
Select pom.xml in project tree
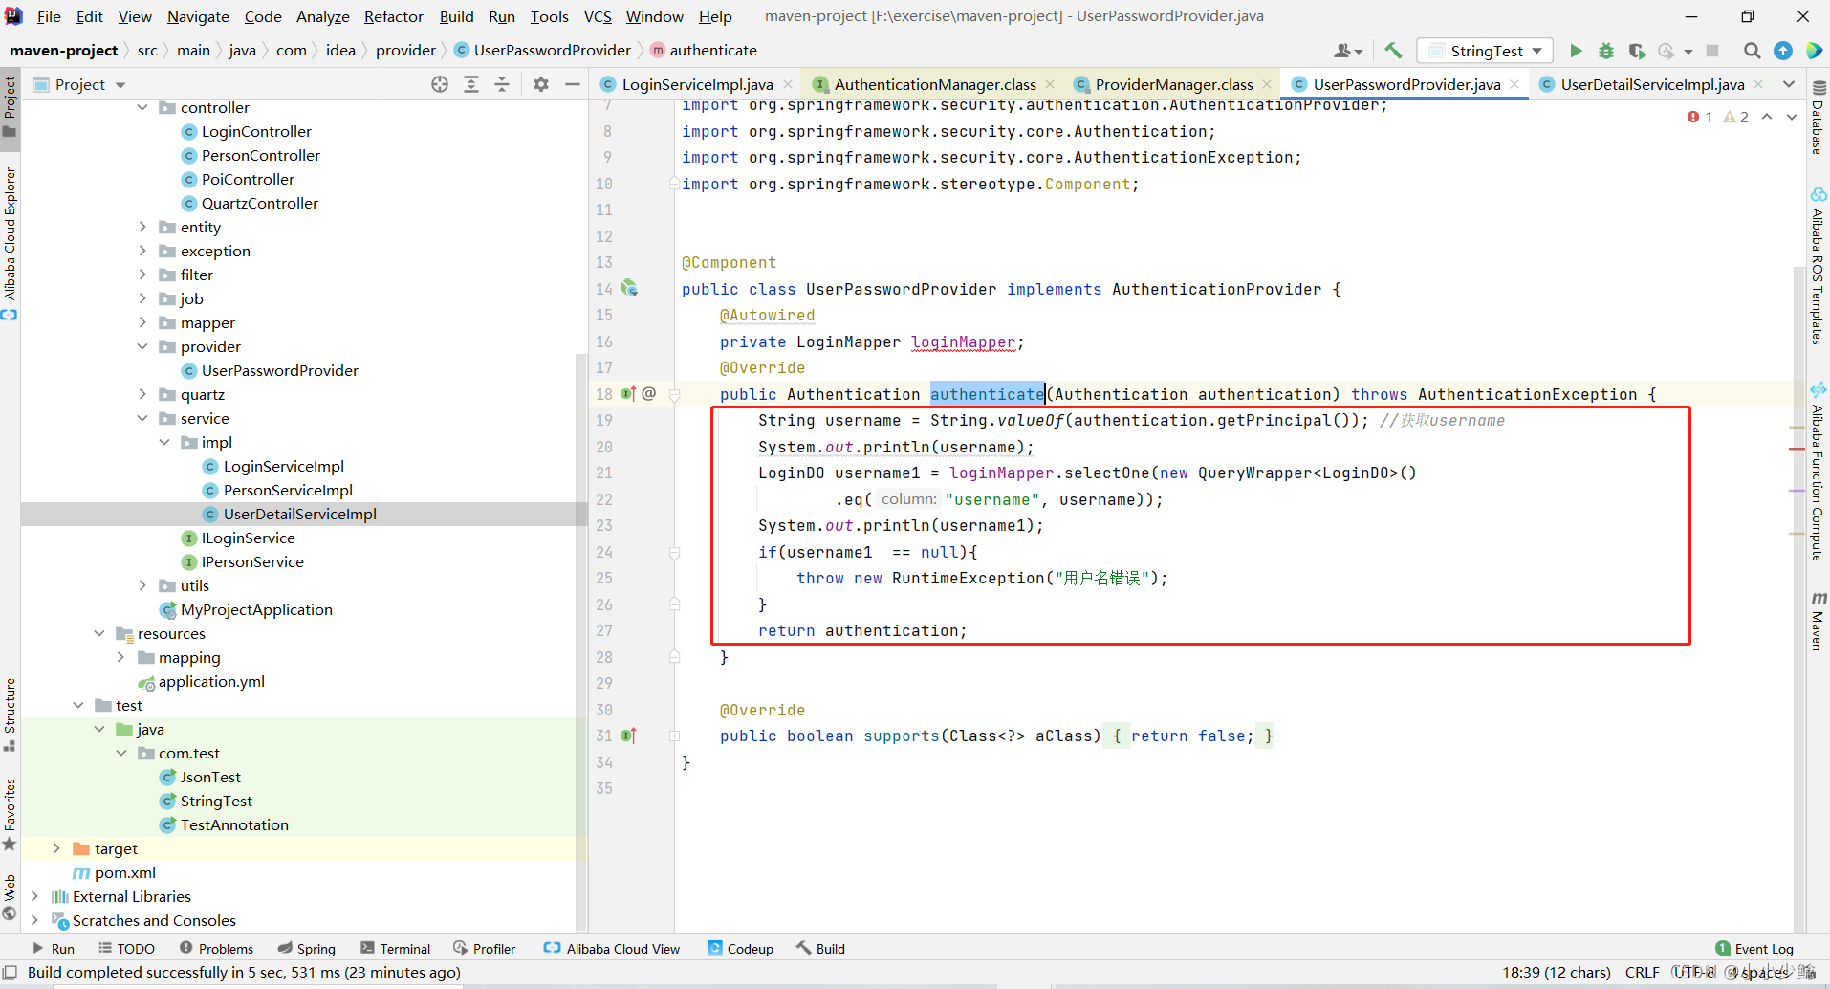[x=124, y=872]
